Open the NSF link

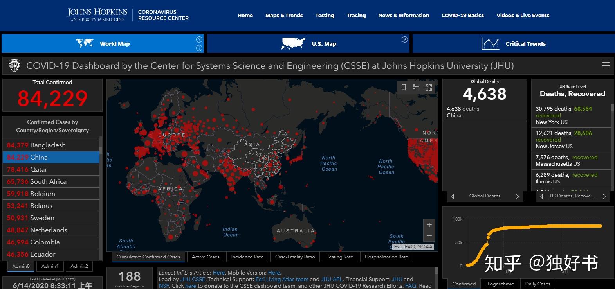click(164, 286)
